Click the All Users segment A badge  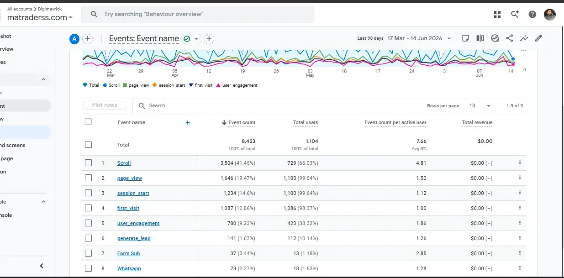click(x=74, y=39)
